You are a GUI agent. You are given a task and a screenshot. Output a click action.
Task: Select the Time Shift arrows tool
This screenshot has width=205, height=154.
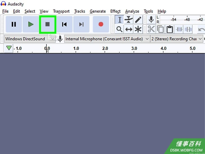(x=129, y=29)
